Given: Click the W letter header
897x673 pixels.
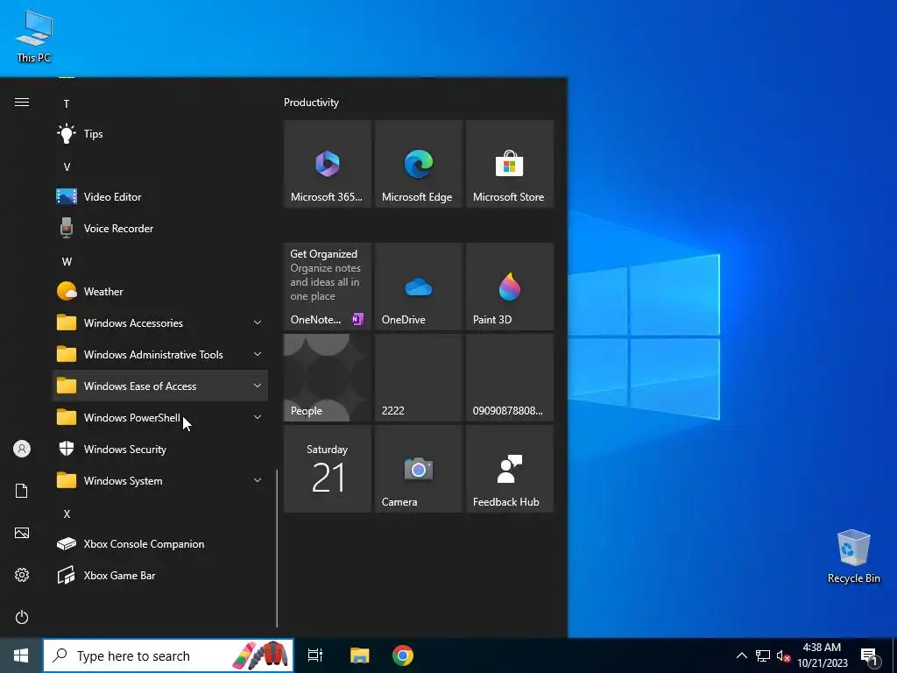Looking at the screenshot, I should 67,261.
